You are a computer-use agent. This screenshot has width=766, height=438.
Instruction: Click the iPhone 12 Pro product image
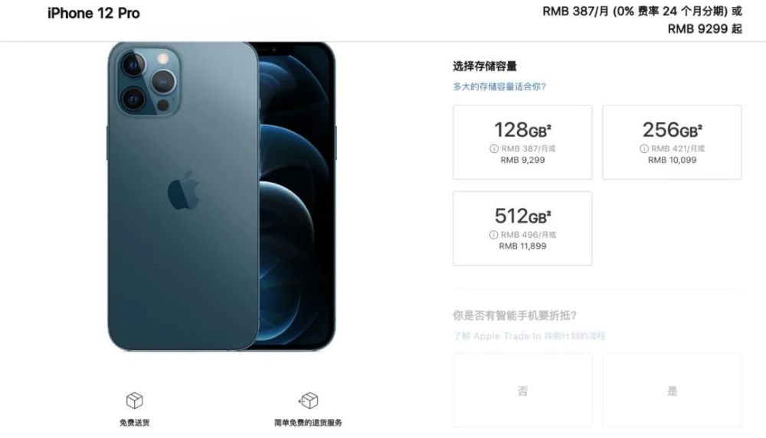coord(222,196)
